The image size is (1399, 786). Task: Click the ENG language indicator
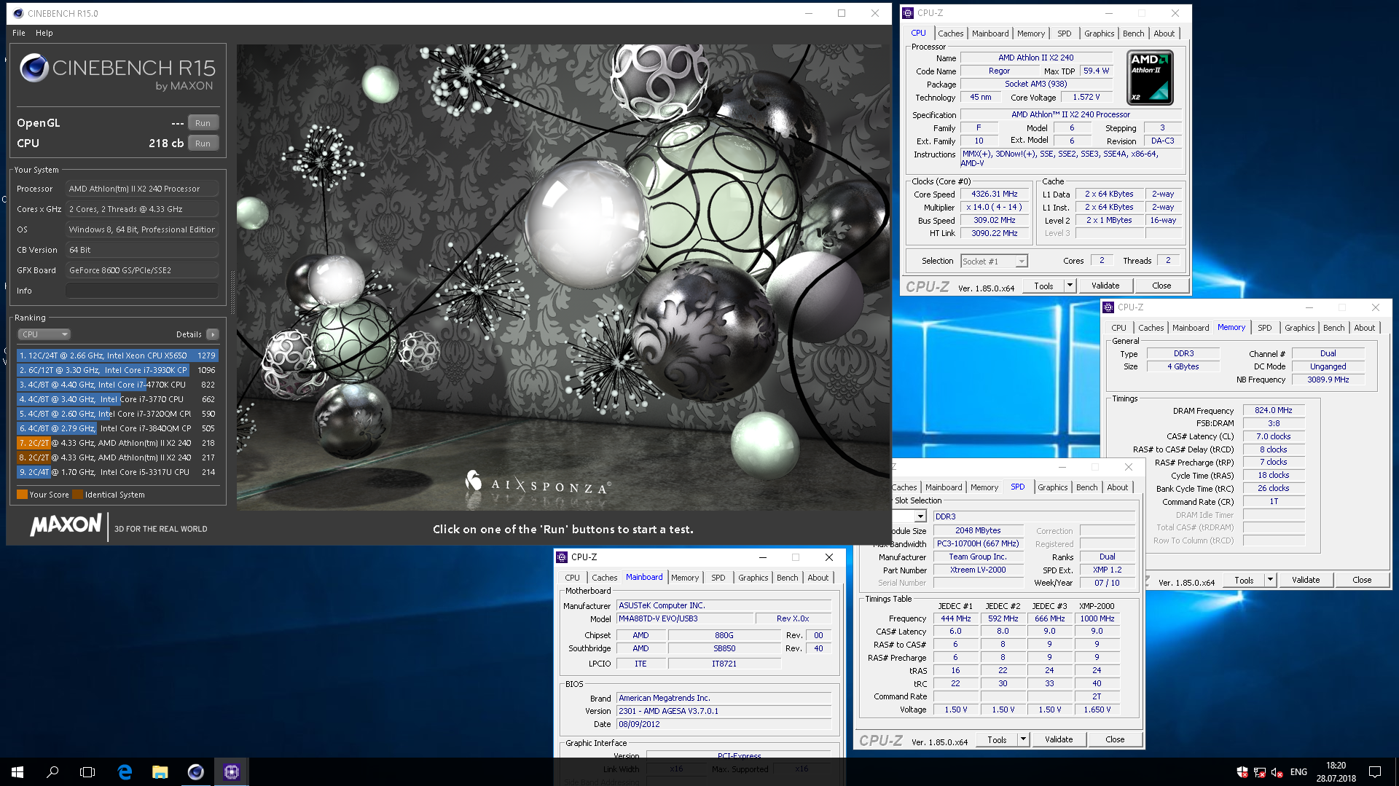click(x=1298, y=771)
